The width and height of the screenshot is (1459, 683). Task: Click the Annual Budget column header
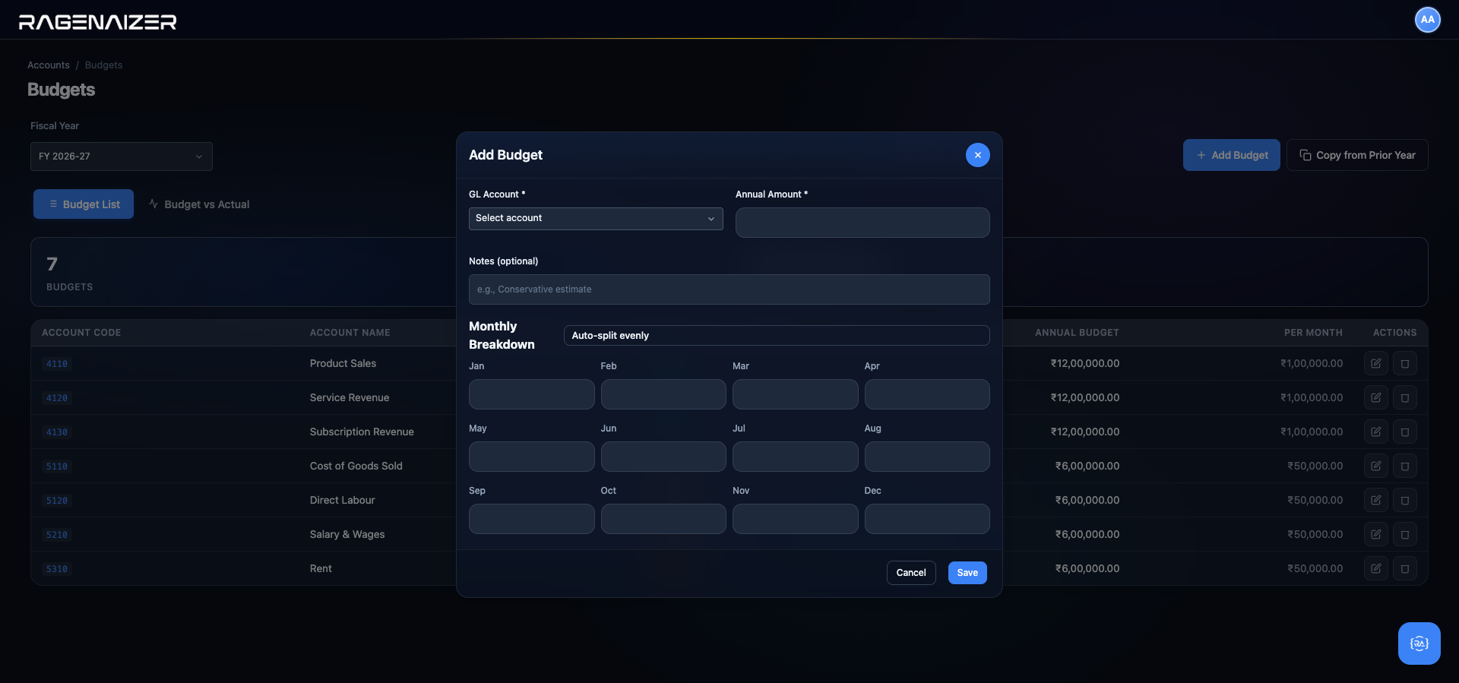point(1077,333)
